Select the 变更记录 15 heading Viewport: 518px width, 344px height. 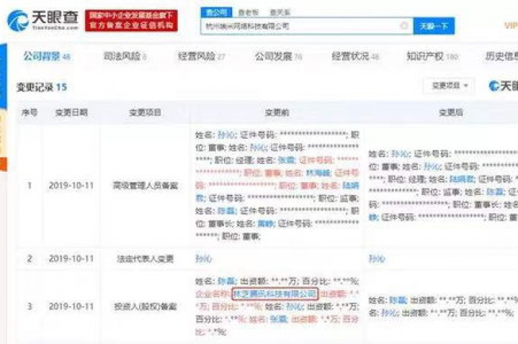pos(42,87)
